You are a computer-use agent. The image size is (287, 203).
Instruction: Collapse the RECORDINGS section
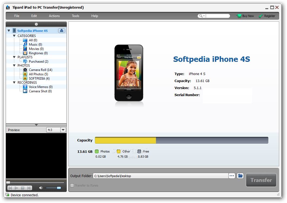[x=14, y=82]
